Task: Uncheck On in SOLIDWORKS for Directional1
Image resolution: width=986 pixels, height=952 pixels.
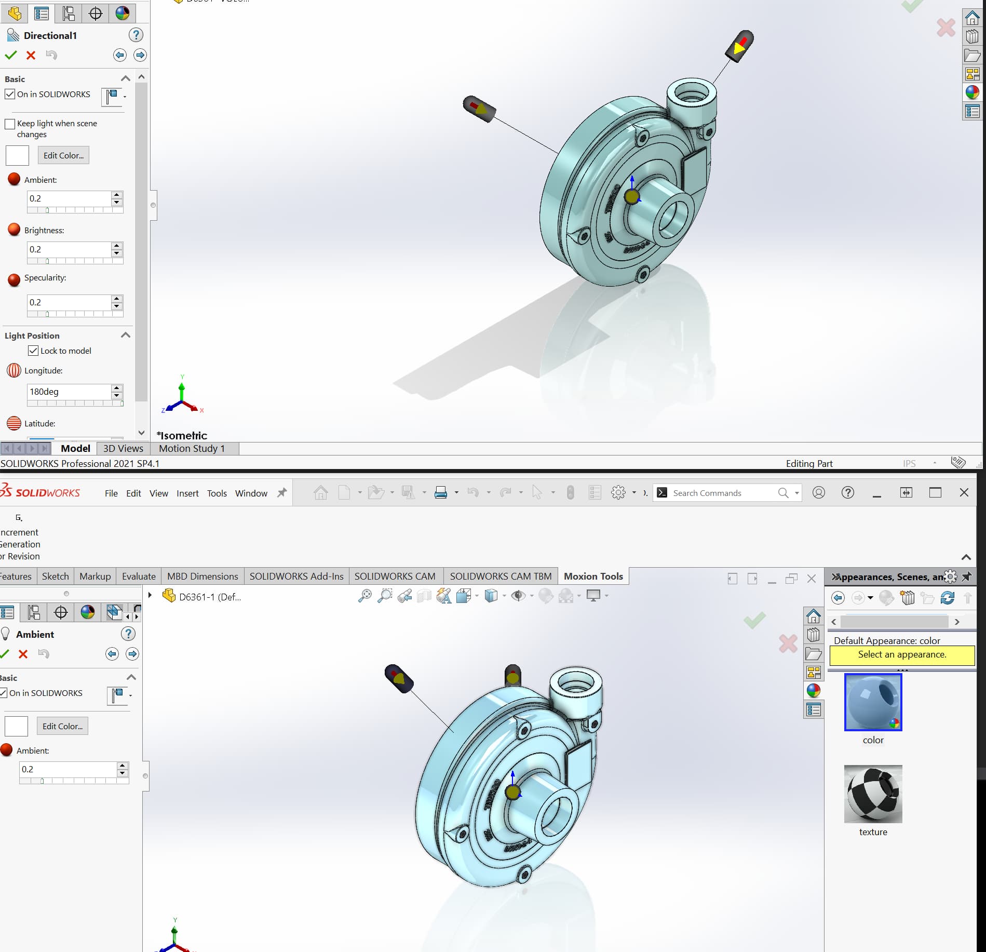Action: pos(10,94)
